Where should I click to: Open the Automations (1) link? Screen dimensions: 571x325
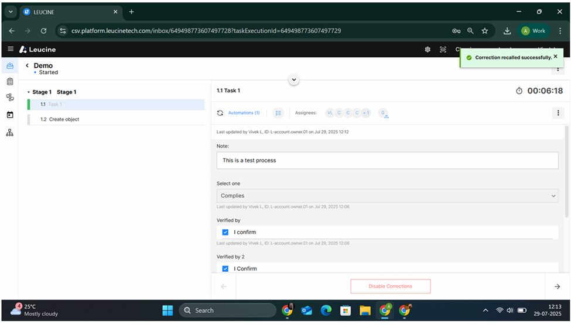[244, 113]
